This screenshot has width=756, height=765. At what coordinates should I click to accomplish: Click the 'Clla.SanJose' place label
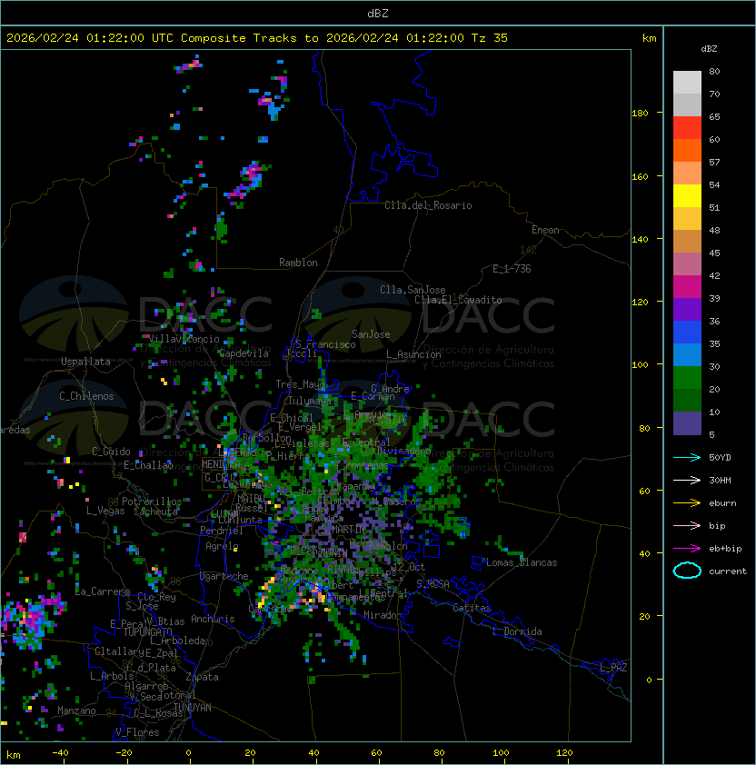413,290
